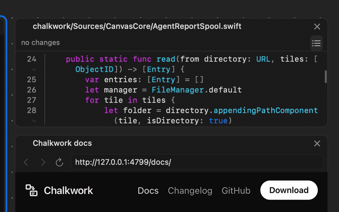
Task: Click the 'no changes' status text
Action: tap(40, 43)
